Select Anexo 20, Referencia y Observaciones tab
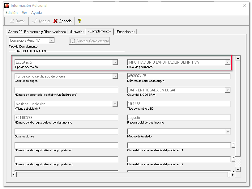Viewport: 252px width, 189px height. tap(37, 32)
